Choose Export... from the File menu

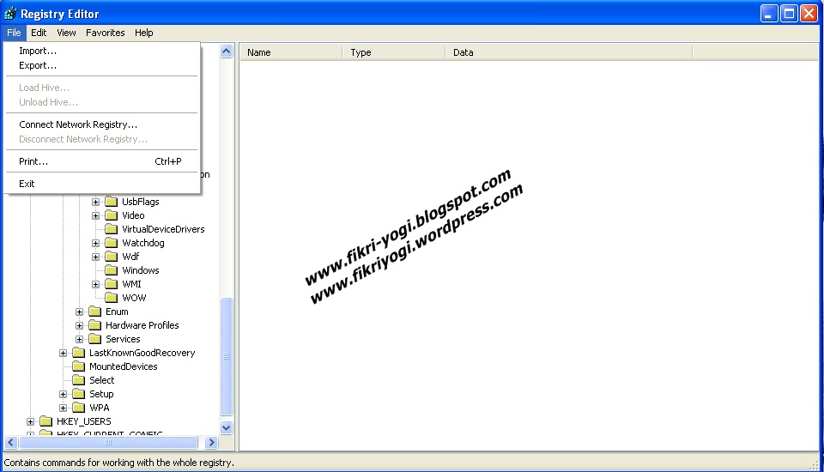pyautogui.click(x=101, y=66)
